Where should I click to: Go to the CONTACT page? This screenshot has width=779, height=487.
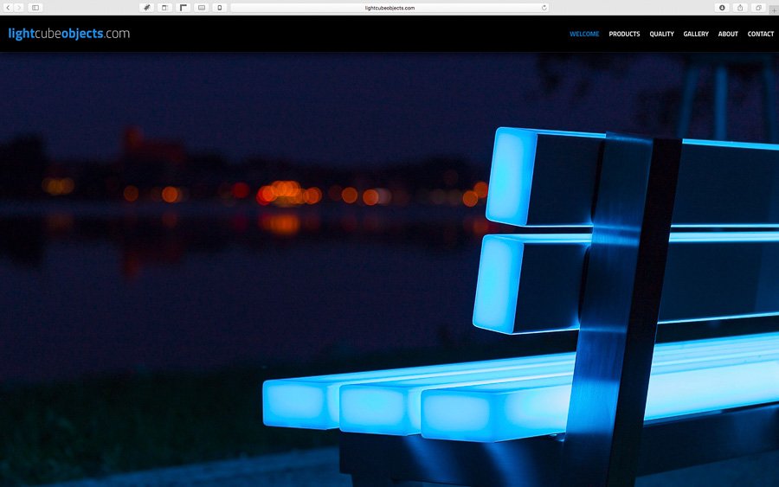761,34
